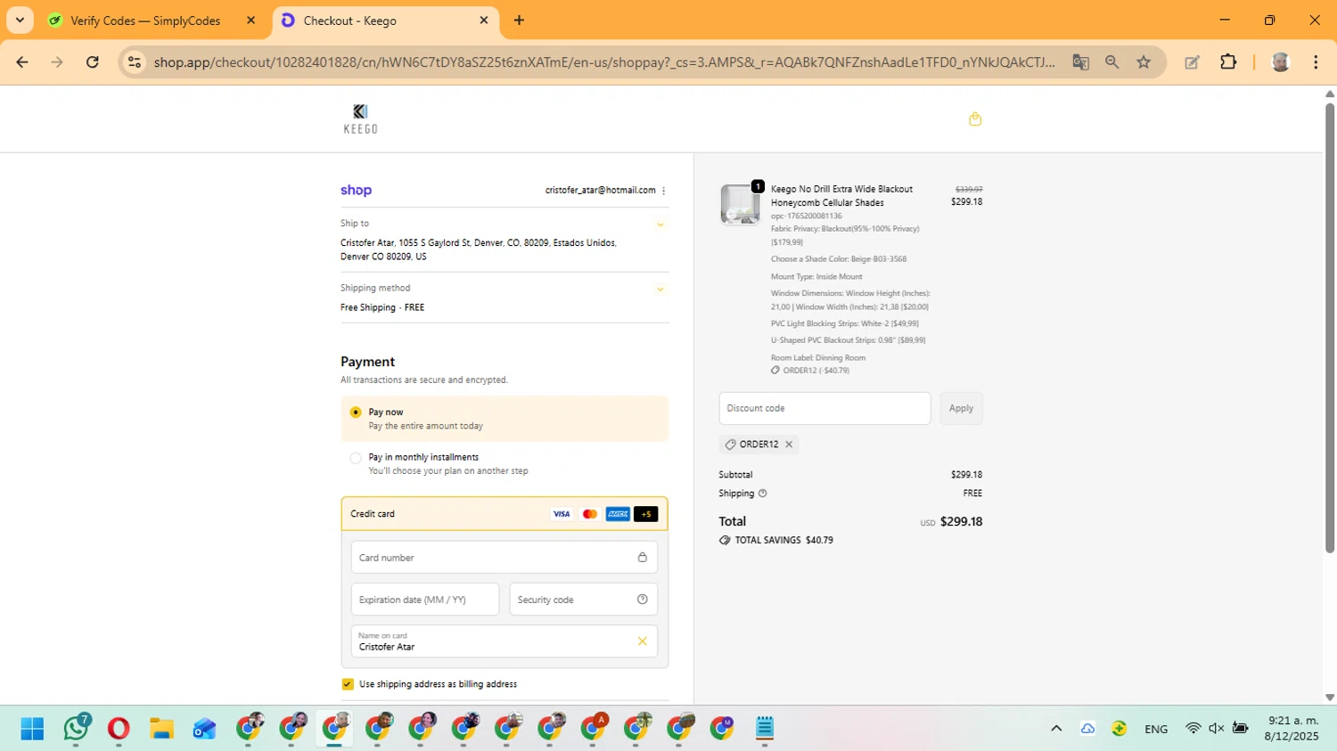The height and width of the screenshot is (751, 1337).
Task: Click the American Express icon
Action: coord(618,514)
